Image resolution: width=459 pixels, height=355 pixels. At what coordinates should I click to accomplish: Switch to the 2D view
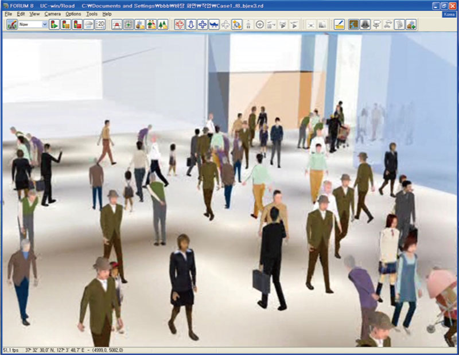tap(100, 25)
